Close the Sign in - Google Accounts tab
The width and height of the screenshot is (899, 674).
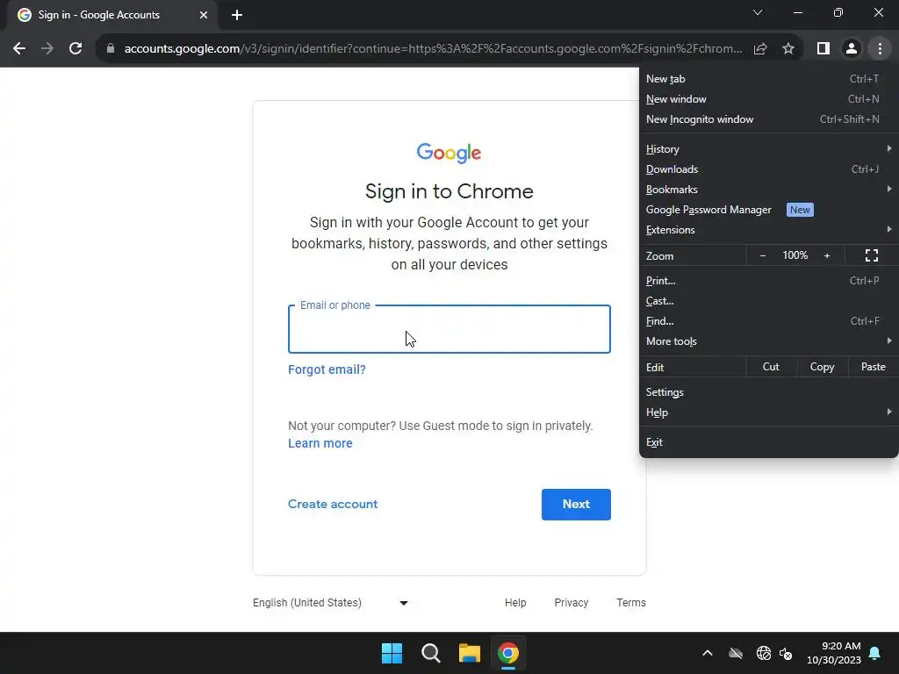(204, 15)
